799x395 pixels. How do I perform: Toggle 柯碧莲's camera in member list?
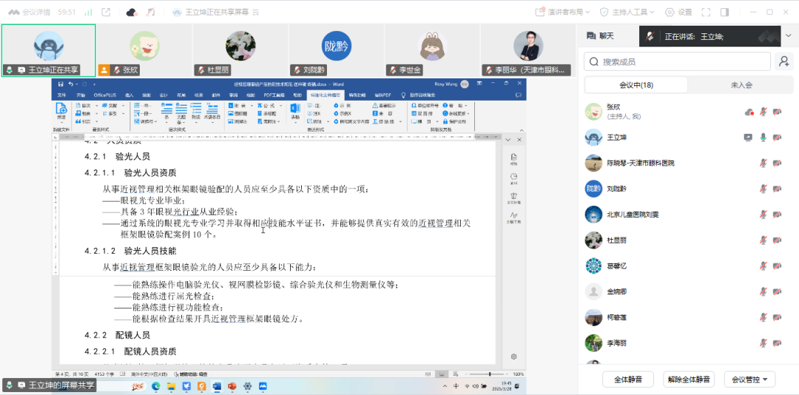[x=777, y=317]
